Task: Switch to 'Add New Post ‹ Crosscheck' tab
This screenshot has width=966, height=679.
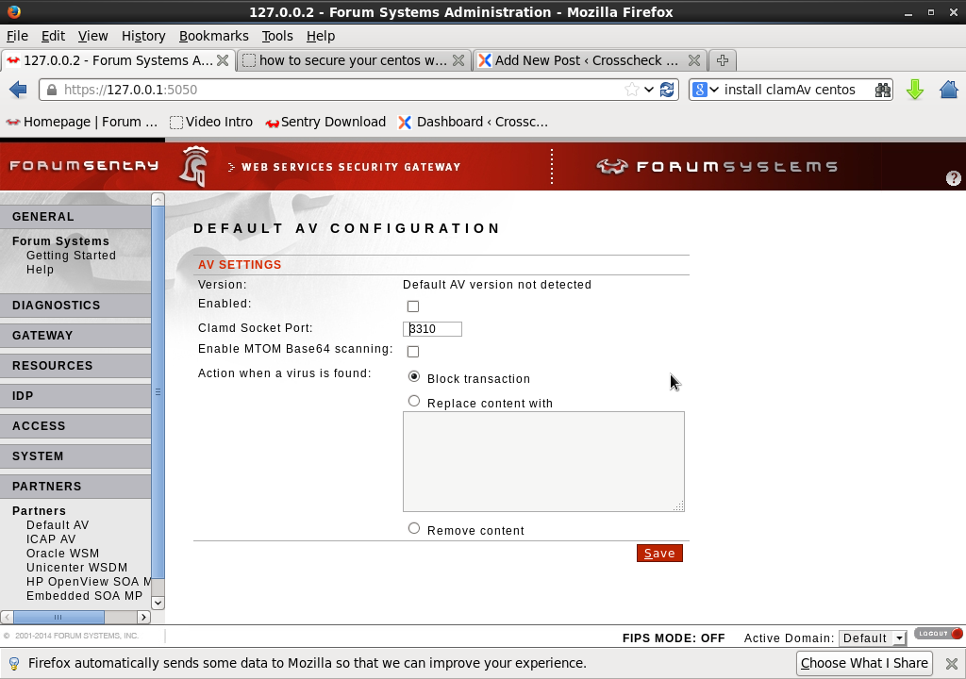Action: pyautogui.click(x=590, y=60)
